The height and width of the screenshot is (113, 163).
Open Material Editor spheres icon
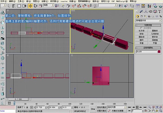[x=149, y=6]
